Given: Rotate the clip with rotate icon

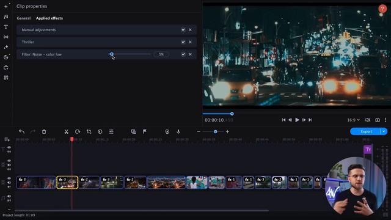Looking at the screenshot, I should [x=78, y=131].
